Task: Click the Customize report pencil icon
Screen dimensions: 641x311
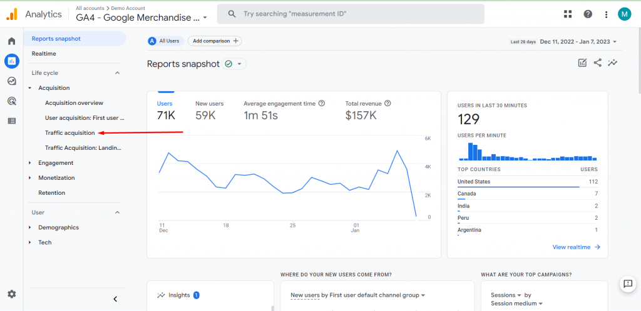Action: 582,63
